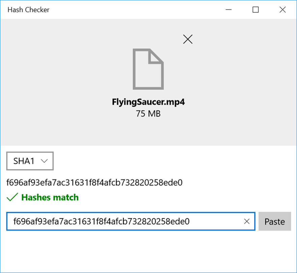The width and height of the screenshot is (297, 273).
Task: Remove the loaded FlyingSaucer.mp4 file
Action: (188, 39)
